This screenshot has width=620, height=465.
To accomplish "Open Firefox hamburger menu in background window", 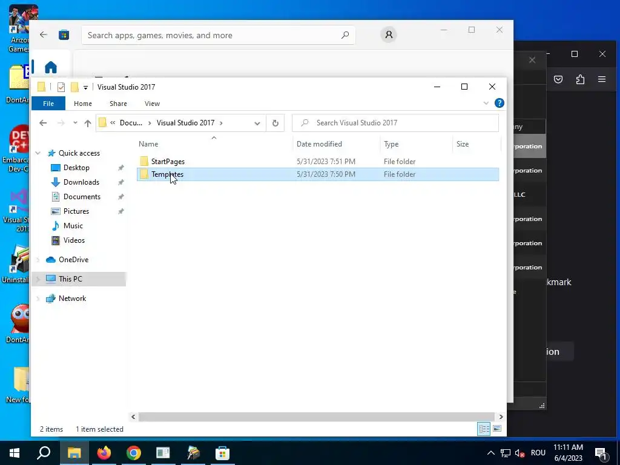I will click(x=602, y=79).
